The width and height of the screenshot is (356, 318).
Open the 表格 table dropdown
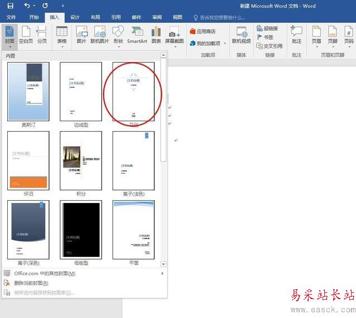click(62, 37)
